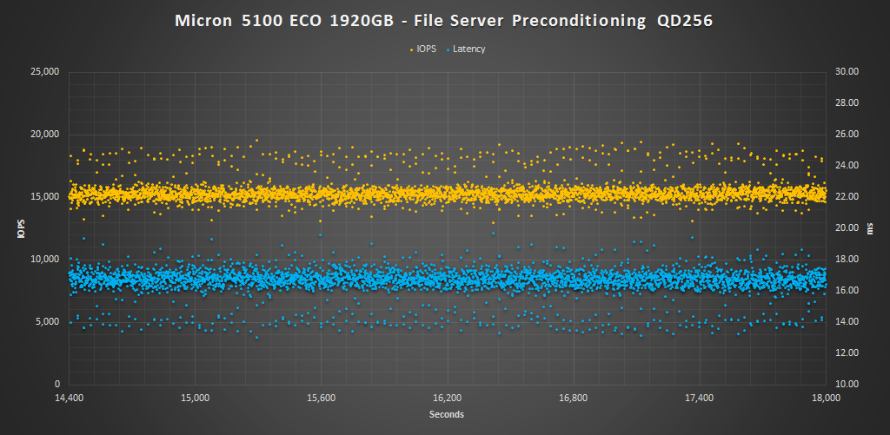The width and height of the screenshot is (890, 435).
Task: Click the dense blue Latency data band
Action: click(448, 279)
